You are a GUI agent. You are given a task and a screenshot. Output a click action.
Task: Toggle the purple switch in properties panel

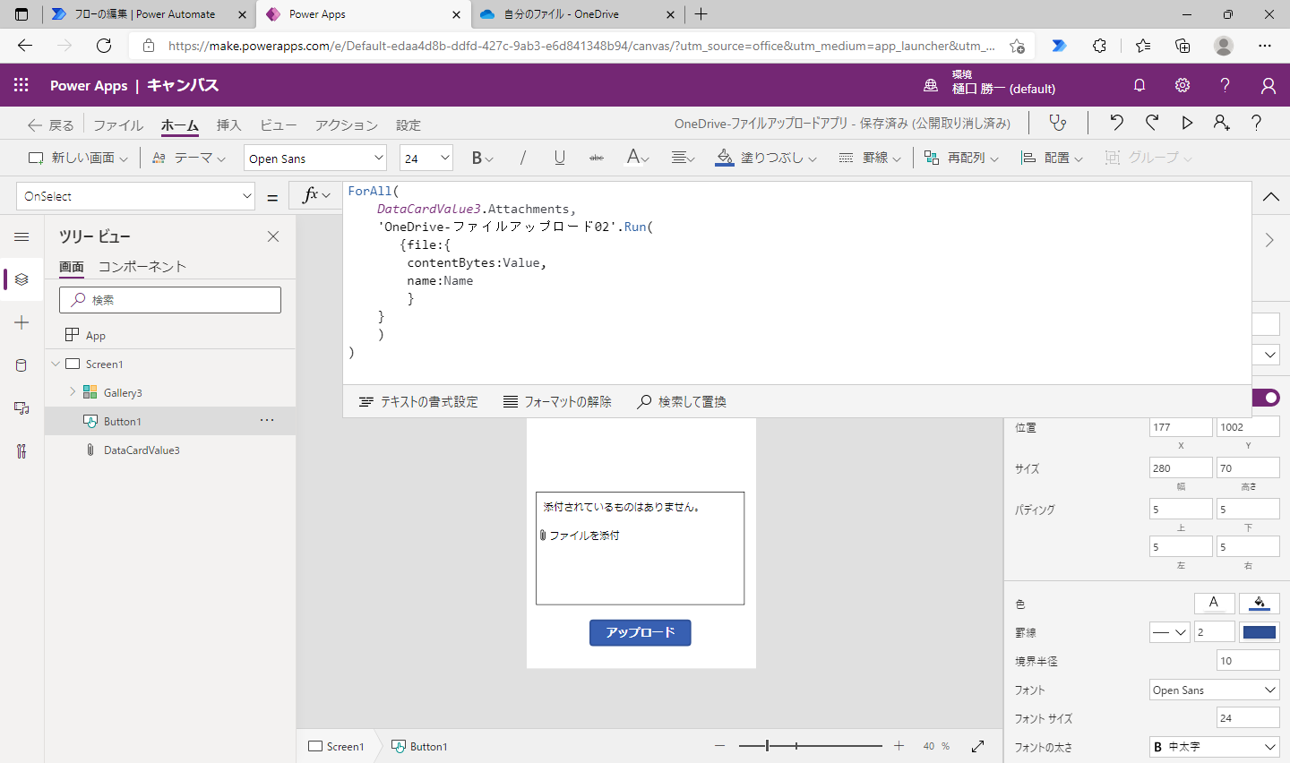tap(1266, 397)
